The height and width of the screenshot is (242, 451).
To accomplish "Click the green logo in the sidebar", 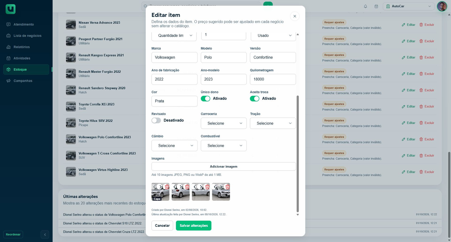I will [10, 9].
